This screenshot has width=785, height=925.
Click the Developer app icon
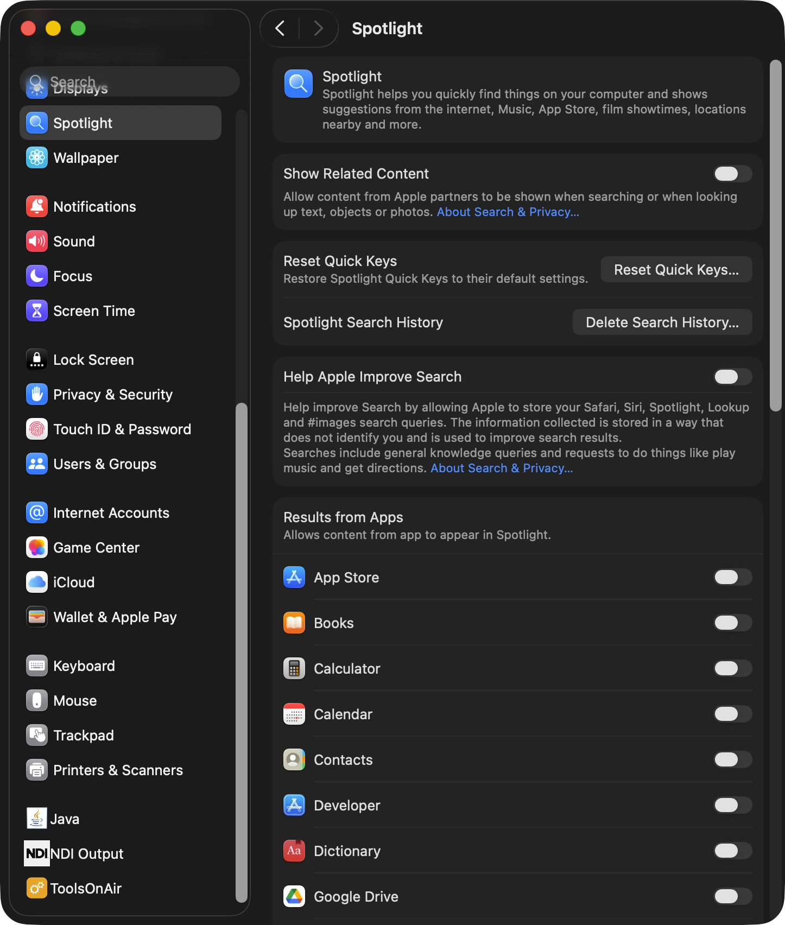coord(294,805)
